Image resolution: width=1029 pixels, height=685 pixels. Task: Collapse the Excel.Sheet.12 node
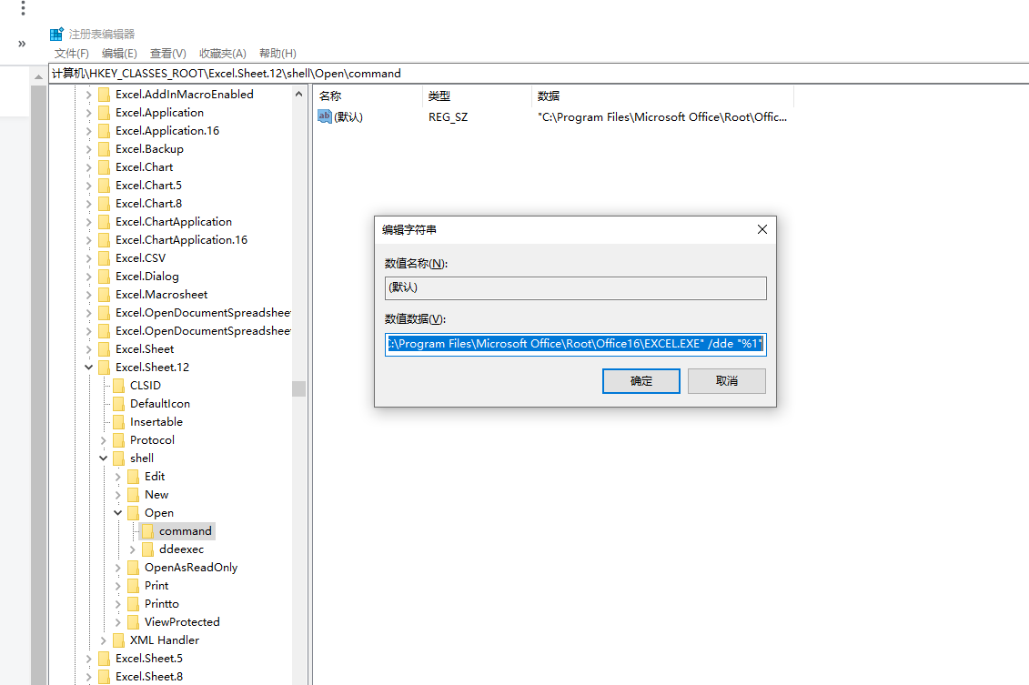coord(88,367)
